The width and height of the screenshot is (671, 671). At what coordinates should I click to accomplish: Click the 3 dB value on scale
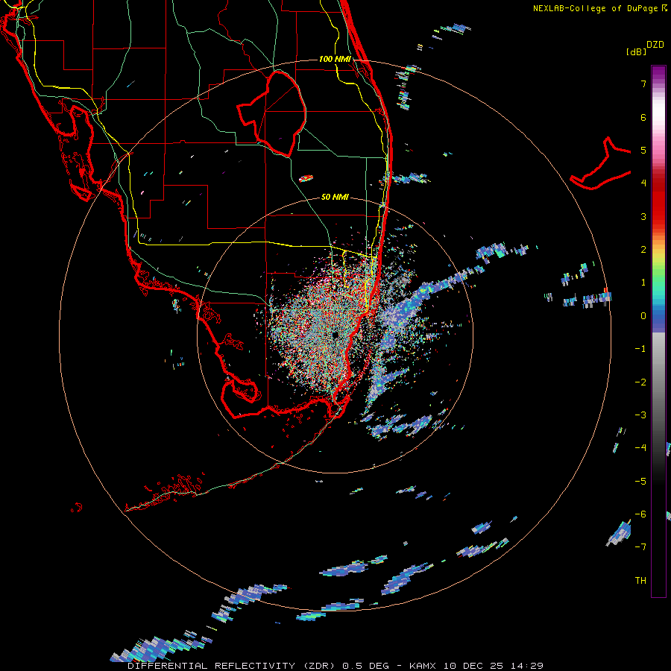point(643,216)
